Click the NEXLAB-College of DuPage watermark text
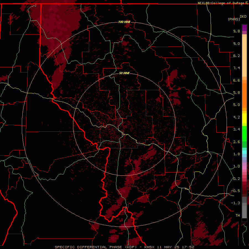 (221, 3)
